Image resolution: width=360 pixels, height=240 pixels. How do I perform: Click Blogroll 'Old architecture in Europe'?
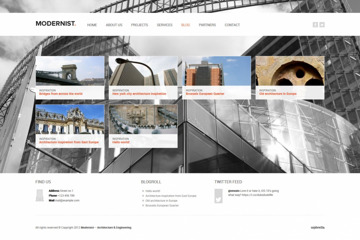coord(161,201)
